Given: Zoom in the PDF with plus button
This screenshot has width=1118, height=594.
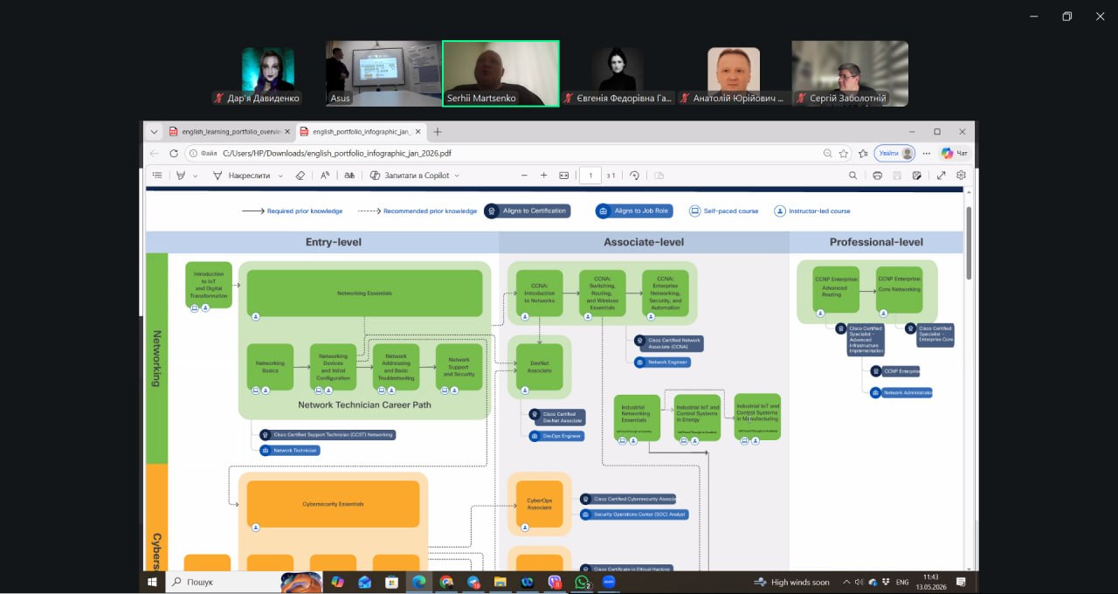Looking at the screenshot, I should coord(543,176).
